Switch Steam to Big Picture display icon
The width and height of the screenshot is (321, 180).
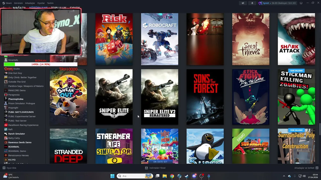pos(301,3)
